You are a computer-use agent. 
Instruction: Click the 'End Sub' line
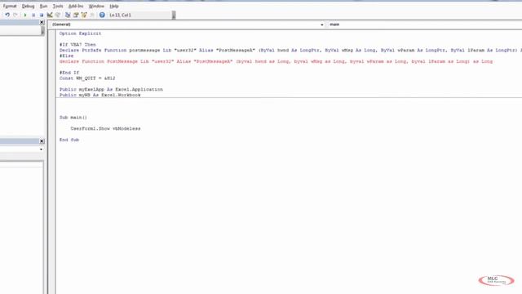69,140
